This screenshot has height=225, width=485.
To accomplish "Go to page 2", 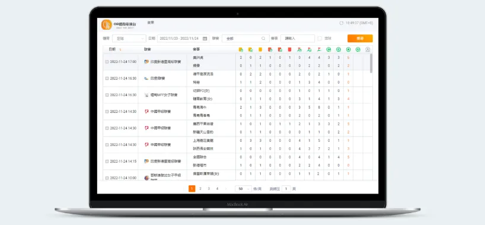I will coord(200,189).
